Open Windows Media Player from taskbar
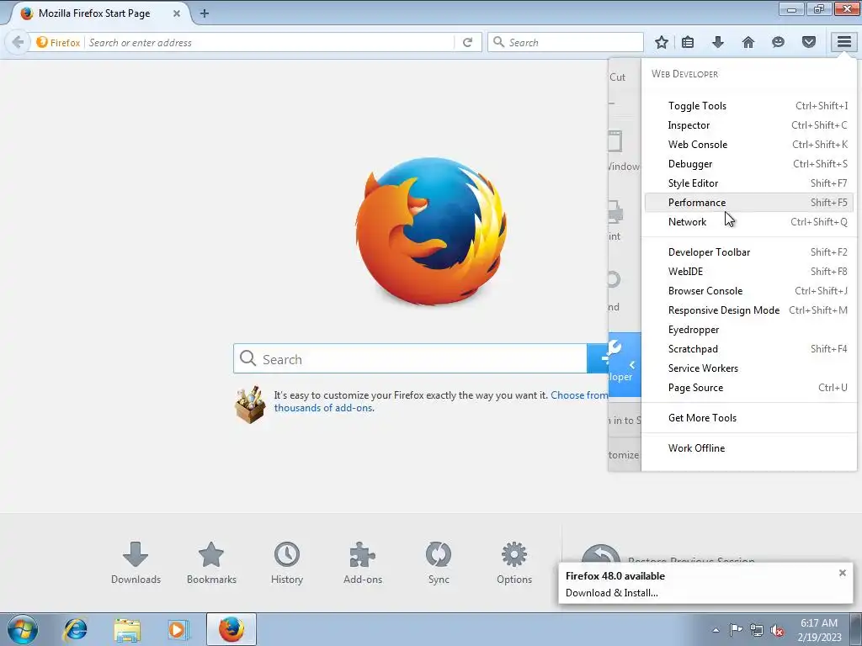The width and height of the screenshot is (862, 646). coord(178,629)
